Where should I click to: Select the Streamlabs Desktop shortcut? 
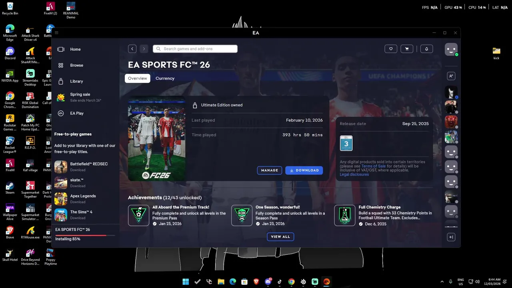coord(30,78)
